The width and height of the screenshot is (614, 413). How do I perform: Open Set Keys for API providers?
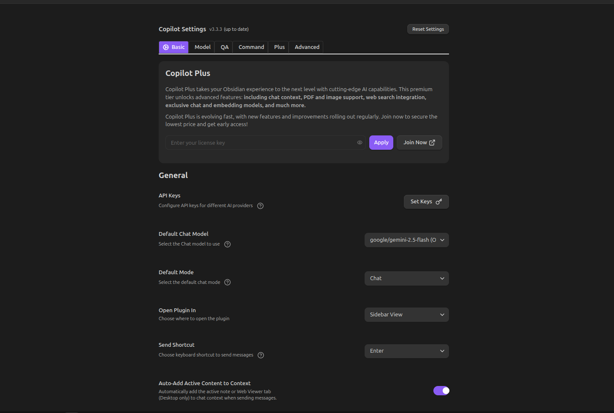[x=426, y=202]
